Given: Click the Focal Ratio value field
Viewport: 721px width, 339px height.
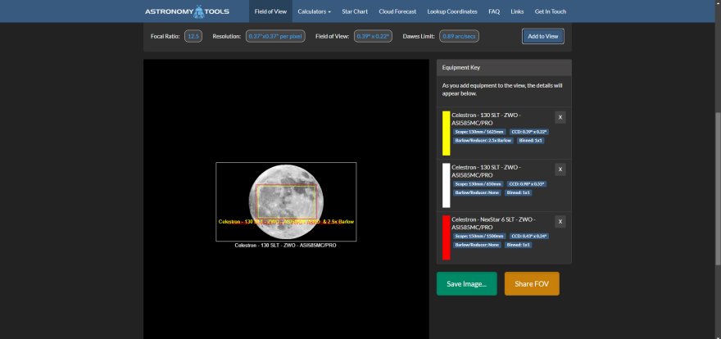Looking at the screenshot, I should (x=193, y=36).
